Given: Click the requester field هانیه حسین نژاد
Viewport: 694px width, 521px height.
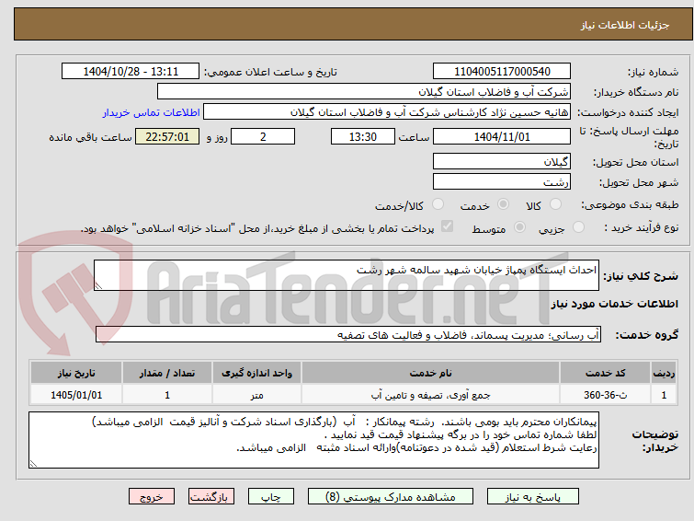Looking at the screenshot, I should (387, 112).
